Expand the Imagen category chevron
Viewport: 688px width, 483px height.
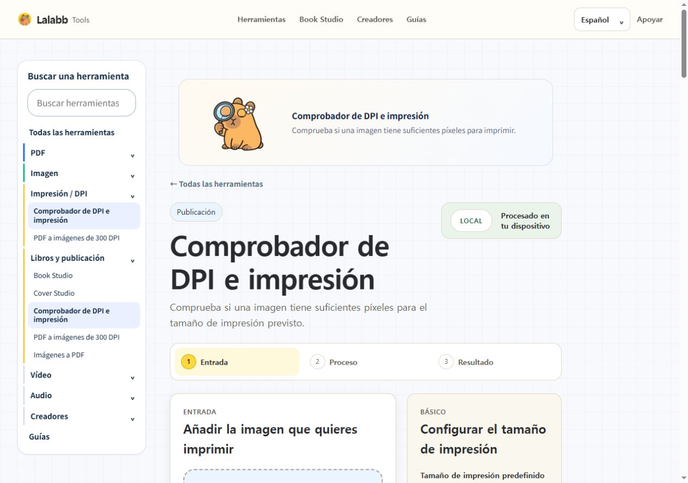click(x=132, y=177)
